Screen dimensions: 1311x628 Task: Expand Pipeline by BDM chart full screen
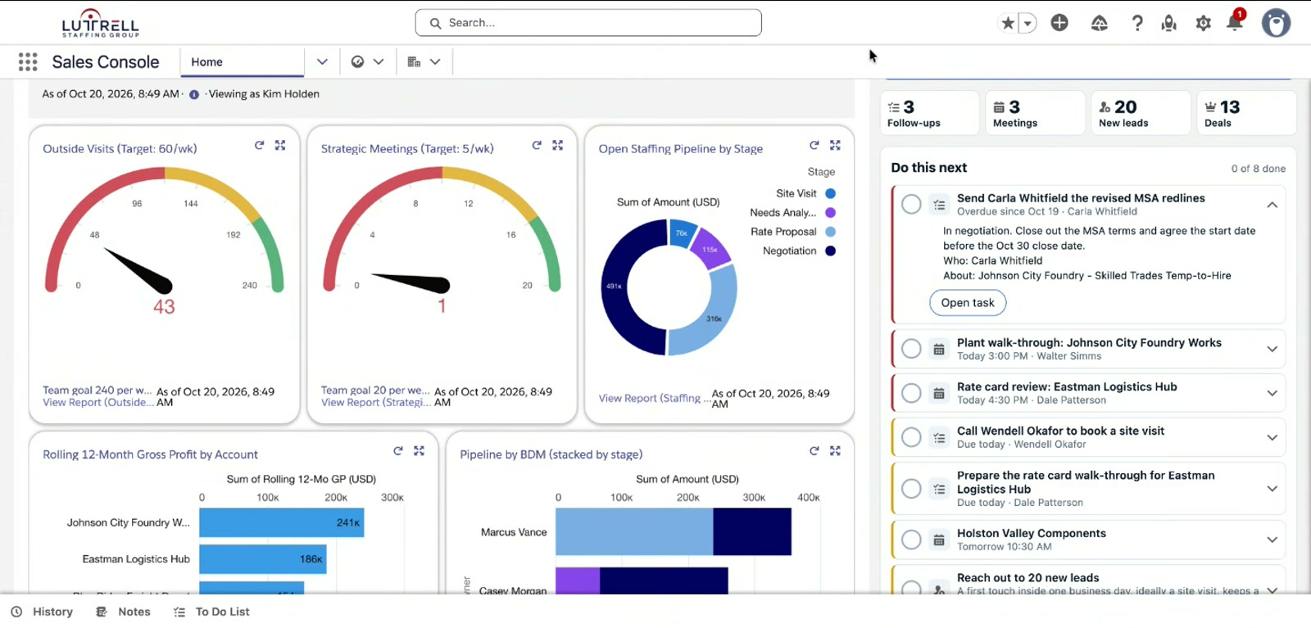click(836, 451)
